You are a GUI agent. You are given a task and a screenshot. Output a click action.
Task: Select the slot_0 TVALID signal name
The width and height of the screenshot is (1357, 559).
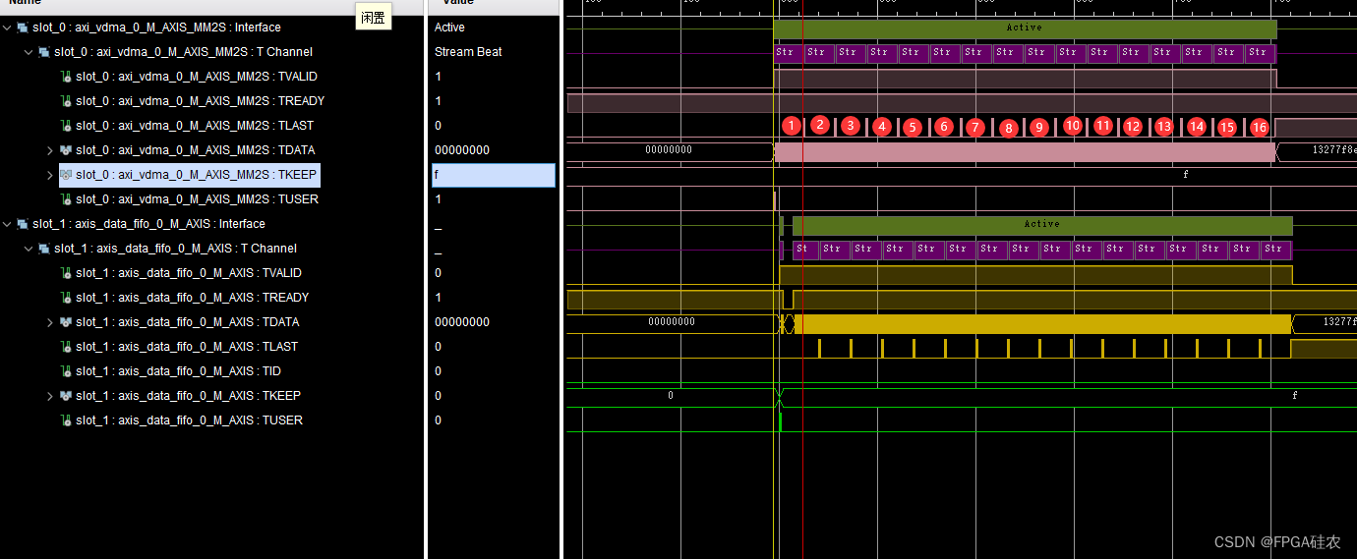pyautogui.click(x=197, y=77)
